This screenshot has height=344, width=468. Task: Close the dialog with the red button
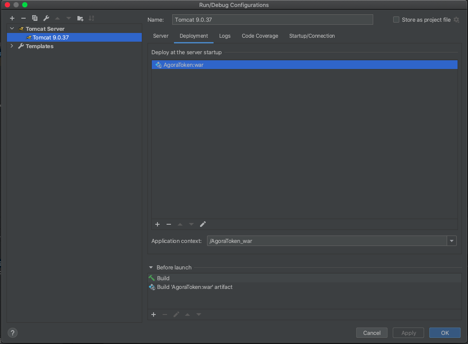click(x=7, y=5)
